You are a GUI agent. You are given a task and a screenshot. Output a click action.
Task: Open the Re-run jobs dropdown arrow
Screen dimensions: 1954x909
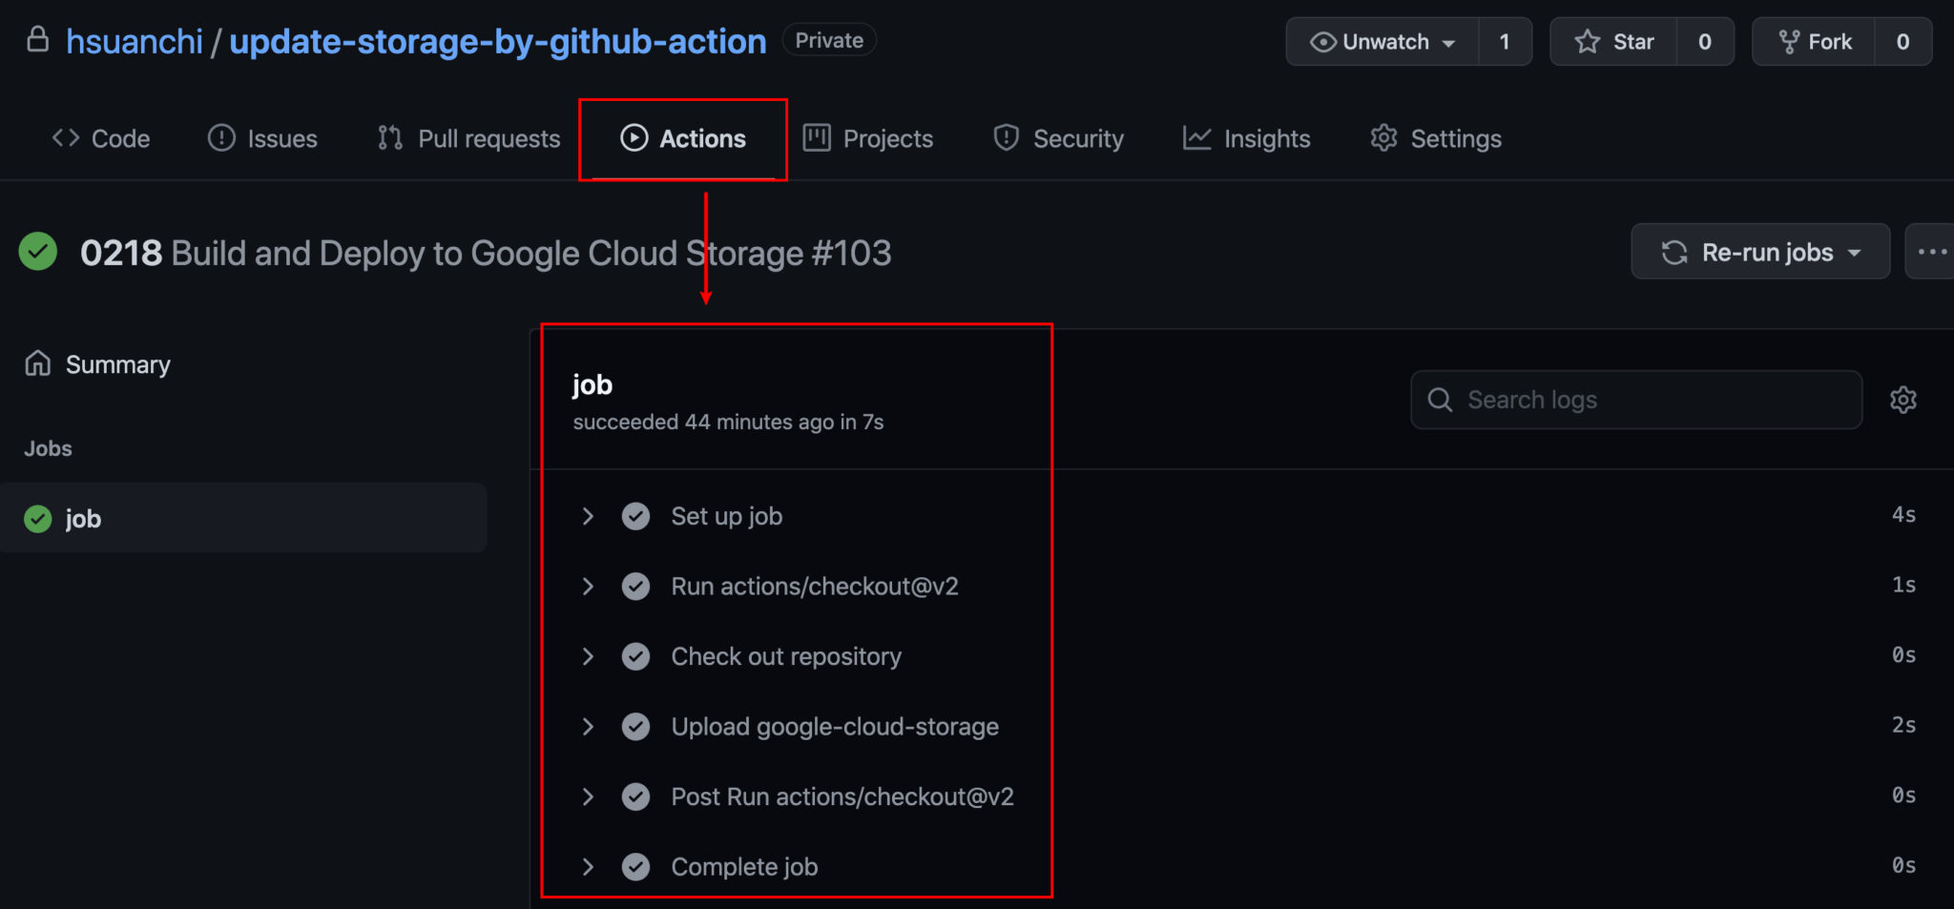pyautogui.click(x=1854, y=252)
